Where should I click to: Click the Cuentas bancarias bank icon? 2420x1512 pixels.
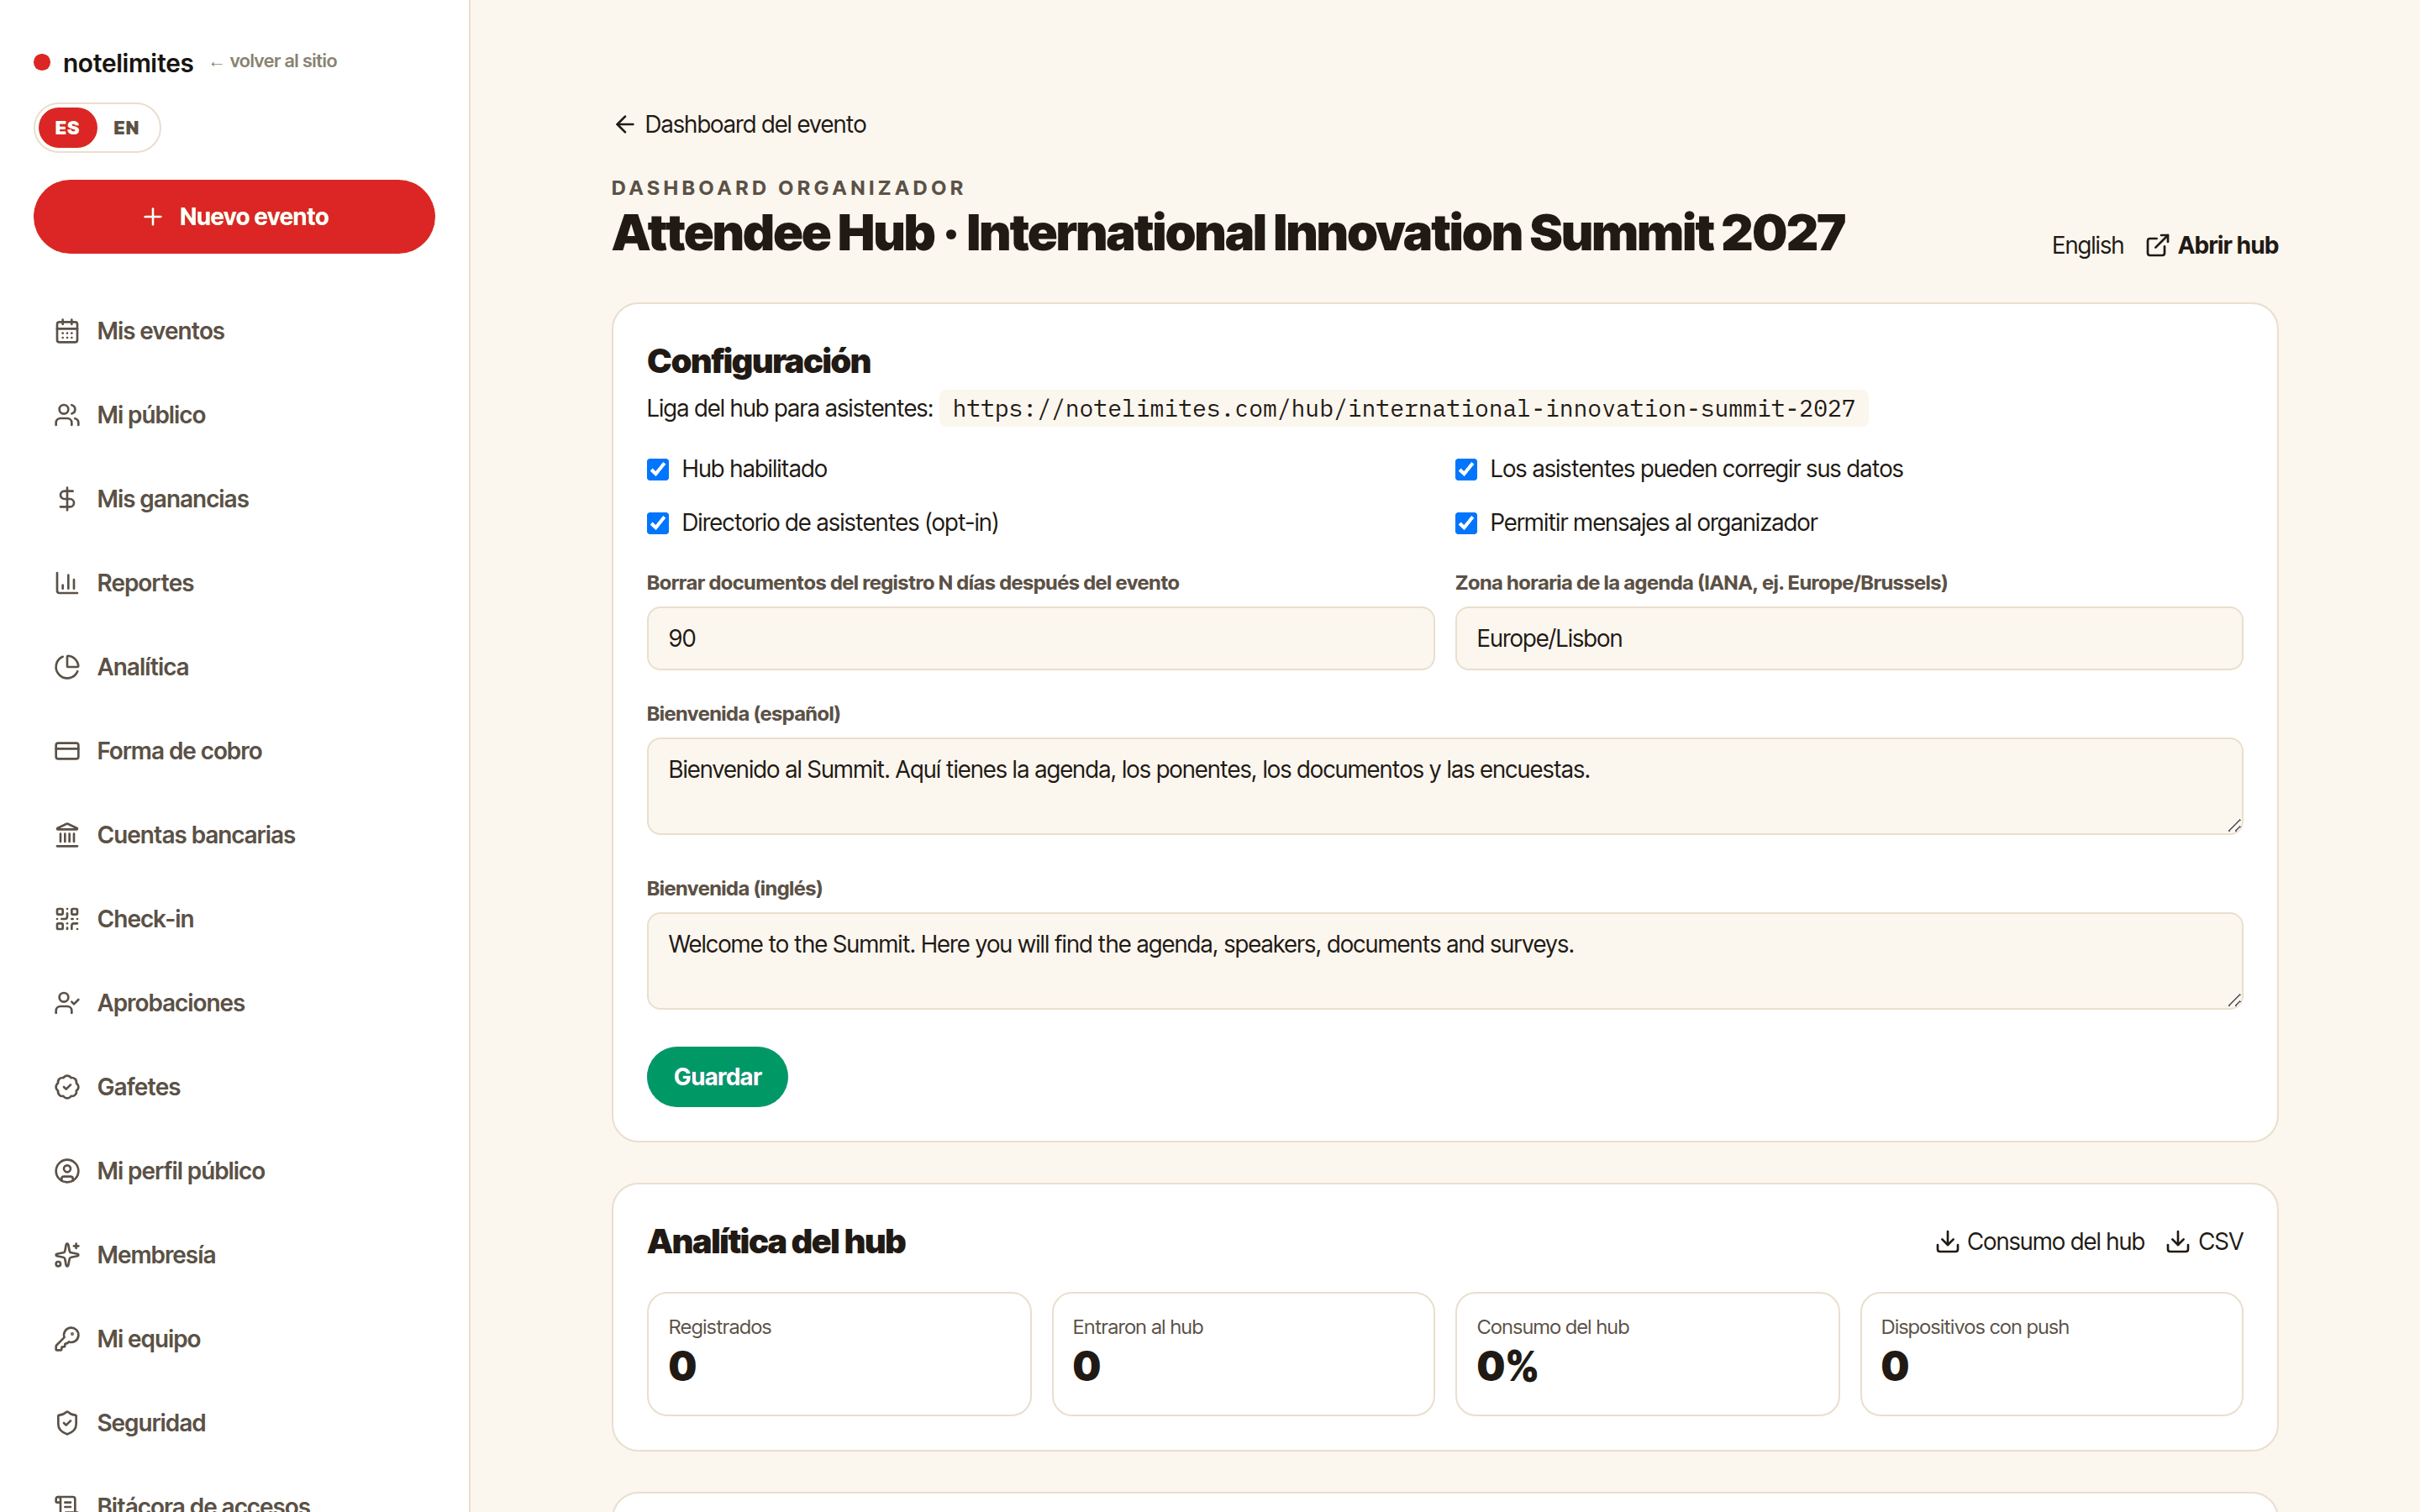pyautogui.click(x=67, y=835)
